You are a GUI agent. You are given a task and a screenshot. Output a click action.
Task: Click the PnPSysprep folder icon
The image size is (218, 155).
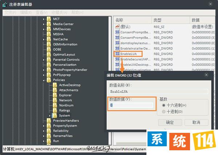tap(49, 75)
